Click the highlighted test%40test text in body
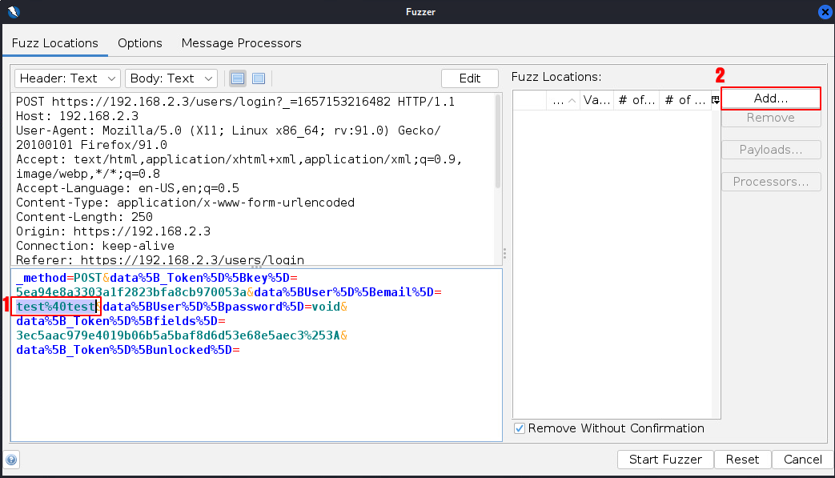The image size is (835, 478). point(56,307)
